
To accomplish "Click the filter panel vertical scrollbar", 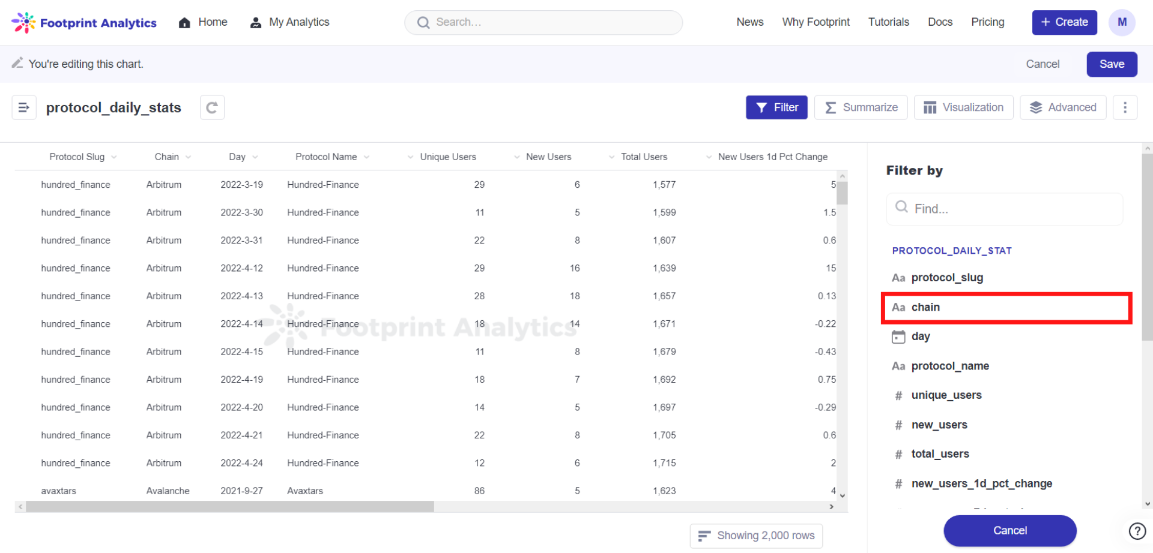I will point(1147,248).
